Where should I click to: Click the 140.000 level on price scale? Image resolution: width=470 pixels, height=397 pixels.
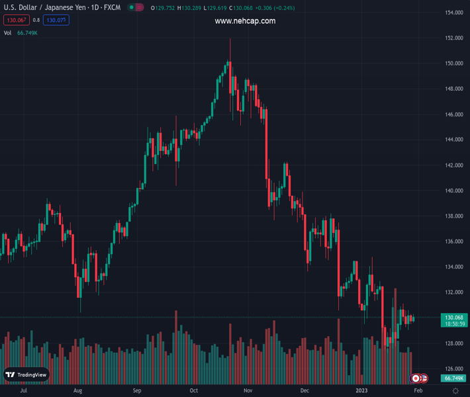point(453,191)
